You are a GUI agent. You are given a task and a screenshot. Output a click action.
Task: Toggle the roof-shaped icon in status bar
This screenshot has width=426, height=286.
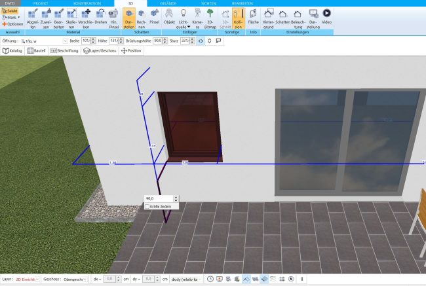[246, 279]
